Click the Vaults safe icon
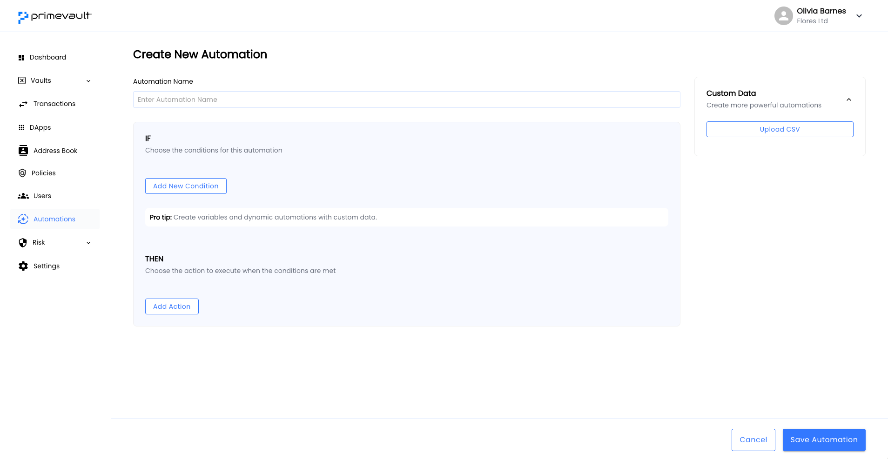 22,80
